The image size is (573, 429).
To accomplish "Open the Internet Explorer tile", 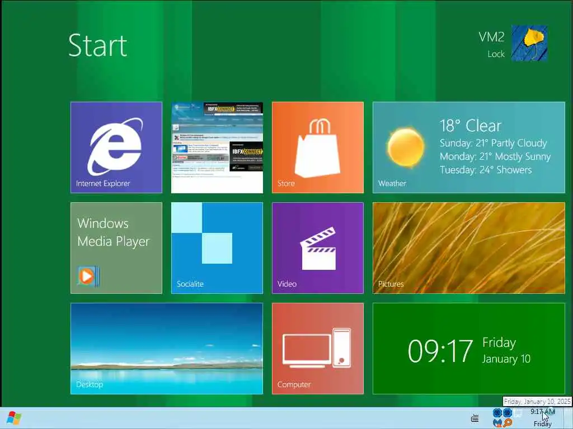I will [x=116, y=147].
